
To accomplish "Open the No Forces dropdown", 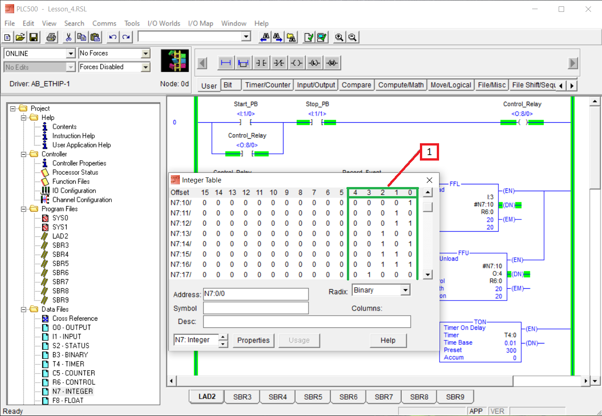I will tap(146, 53).
